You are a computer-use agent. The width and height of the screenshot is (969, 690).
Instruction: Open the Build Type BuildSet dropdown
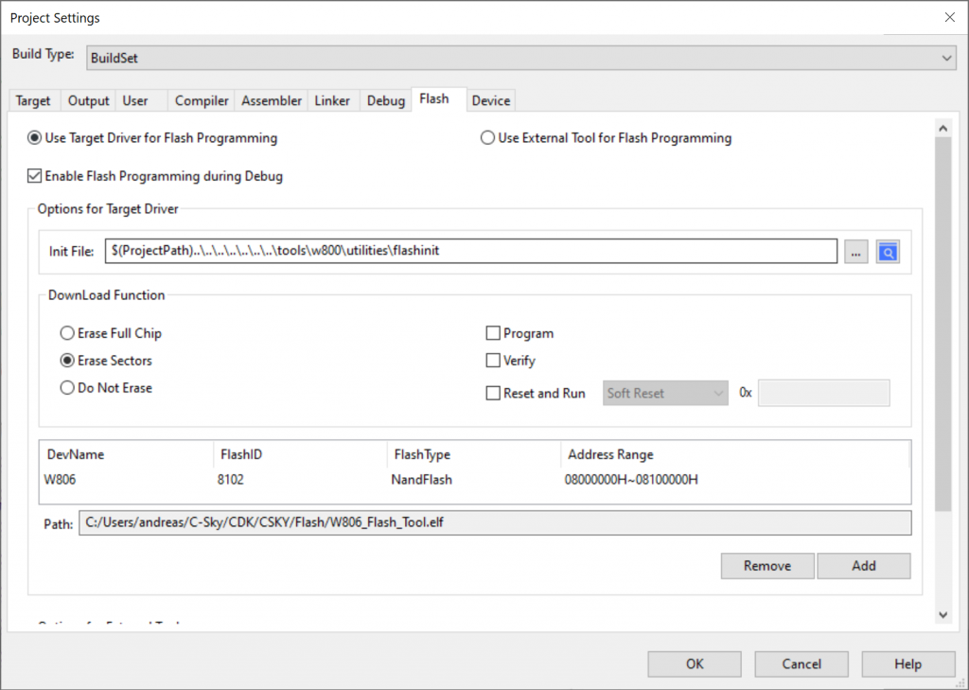pos(521,58)
